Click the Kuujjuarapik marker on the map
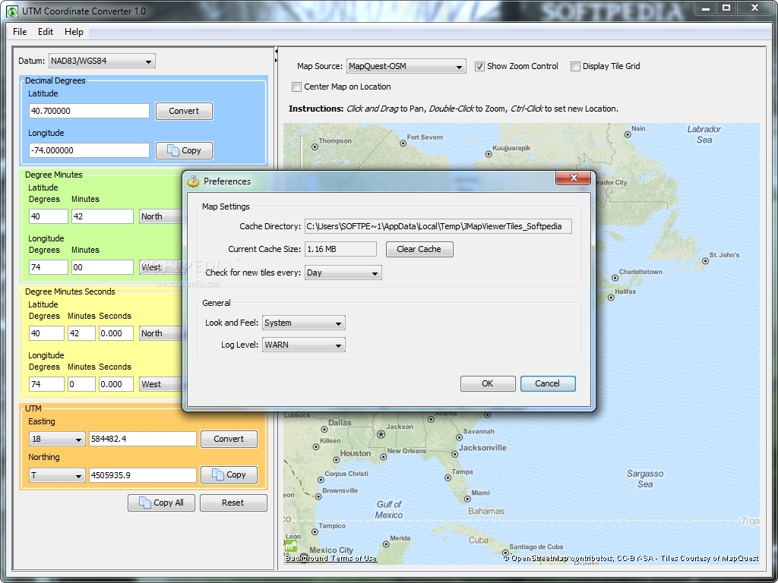 click(489, 154)
